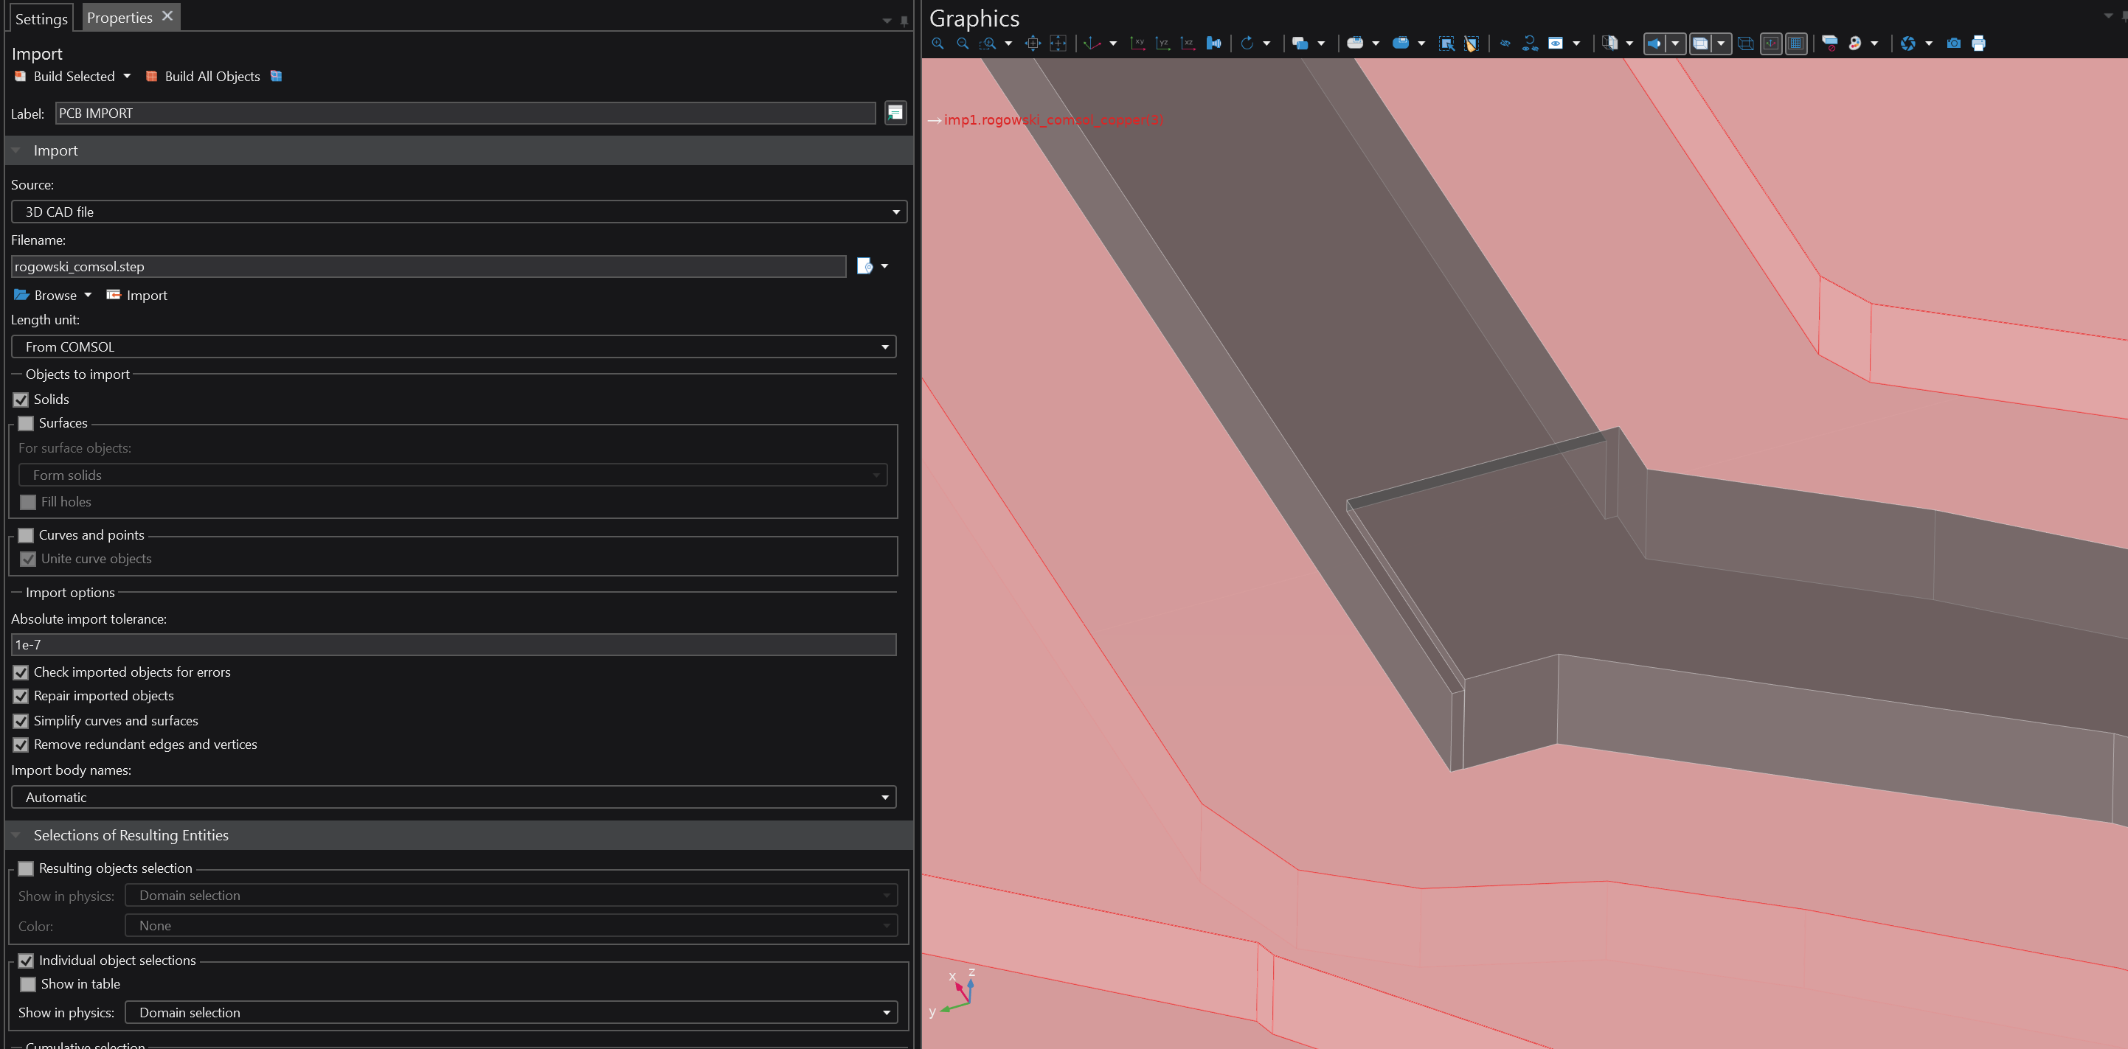Switch to the Settings tab
The width and height of the screenshot is (2128, 1049).
coord(41,19)
